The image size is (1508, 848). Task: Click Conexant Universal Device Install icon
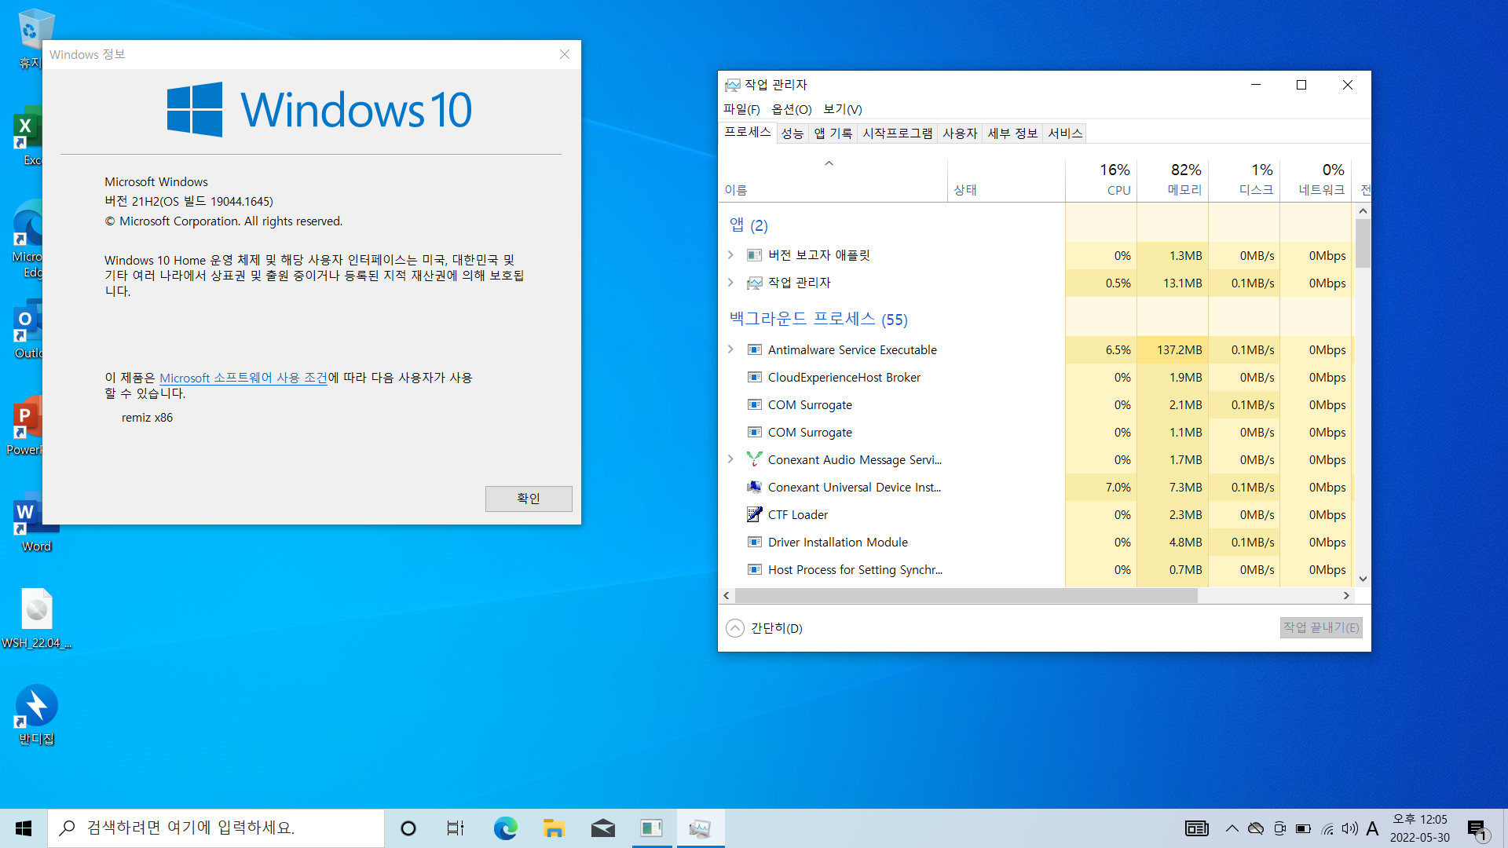tap(754, 487)
